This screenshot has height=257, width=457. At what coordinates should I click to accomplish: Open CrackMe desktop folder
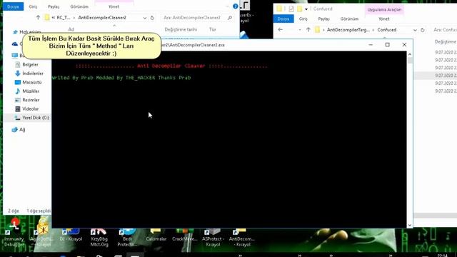point(184,235)
